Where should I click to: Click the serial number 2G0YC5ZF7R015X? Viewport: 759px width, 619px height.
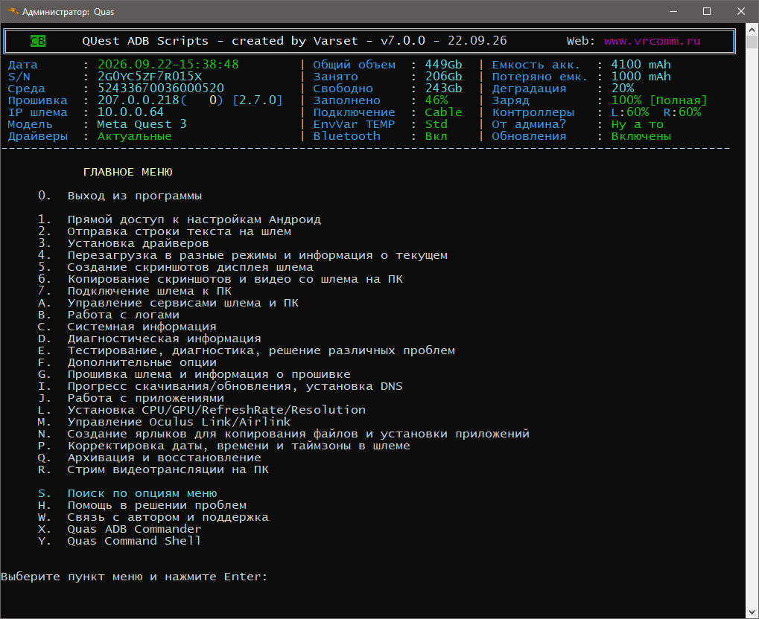click(150, 77)
